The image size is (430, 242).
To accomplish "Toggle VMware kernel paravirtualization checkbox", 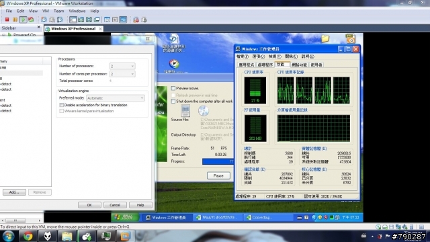I will click(61, 111).
